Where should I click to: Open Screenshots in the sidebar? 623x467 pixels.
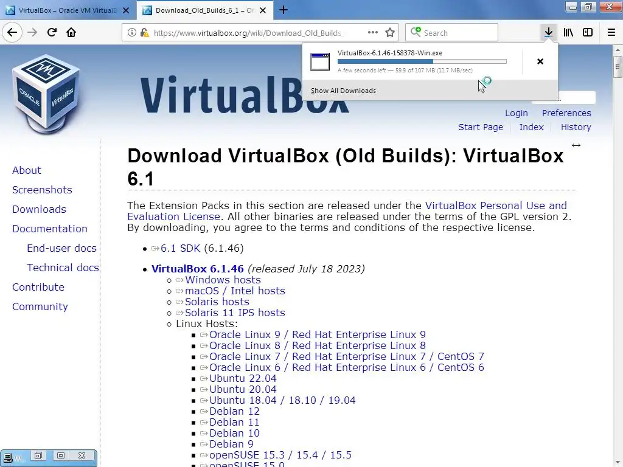42,190
